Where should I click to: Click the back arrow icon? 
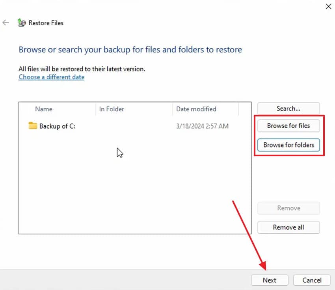coord(6,22)
